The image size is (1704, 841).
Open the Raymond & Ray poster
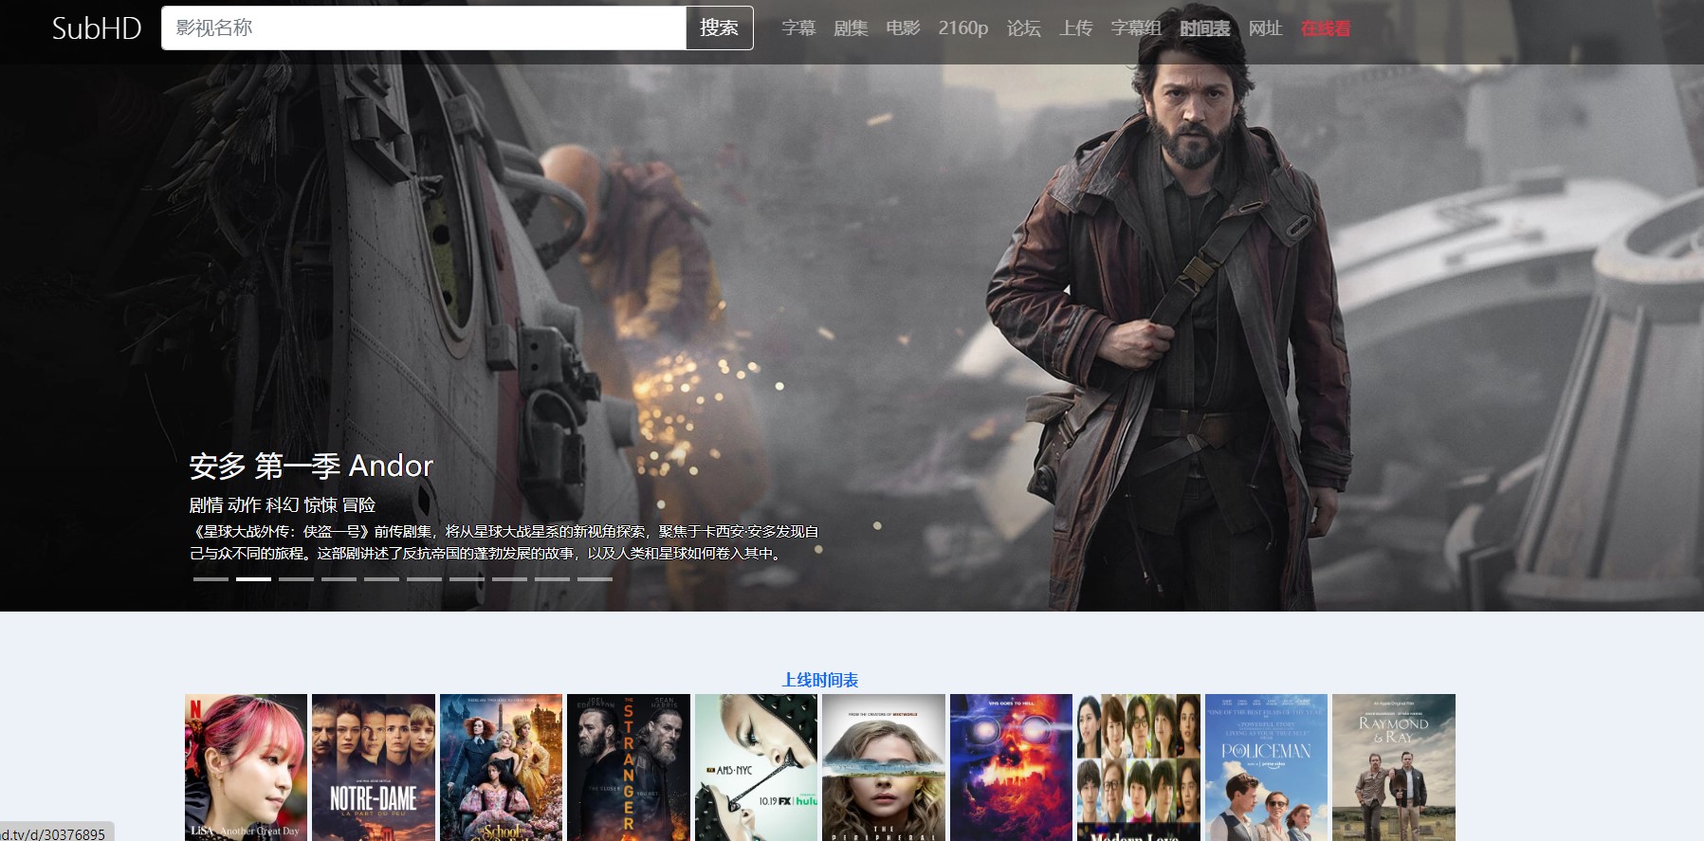(1393, 767)
